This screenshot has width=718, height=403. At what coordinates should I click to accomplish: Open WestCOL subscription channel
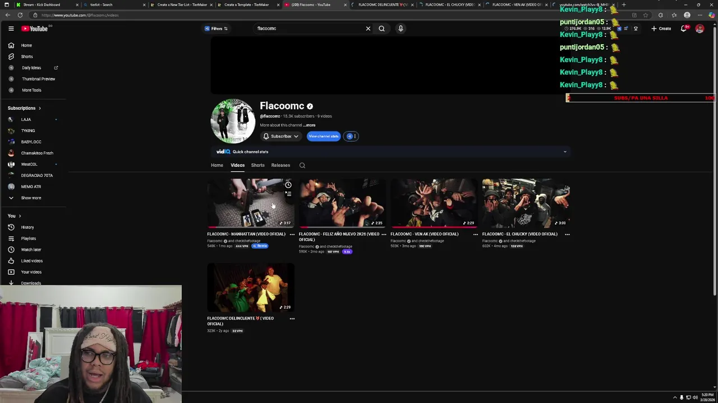pyautogui.click(x=34, y=164)
